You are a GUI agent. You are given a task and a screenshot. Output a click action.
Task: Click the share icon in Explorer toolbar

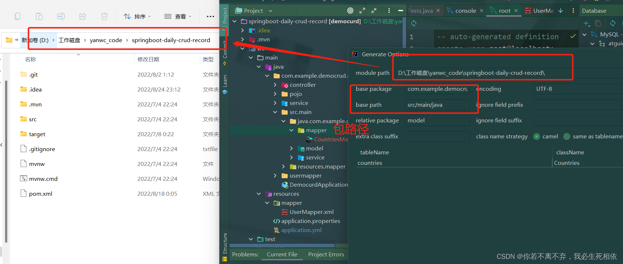pos(83,16)
